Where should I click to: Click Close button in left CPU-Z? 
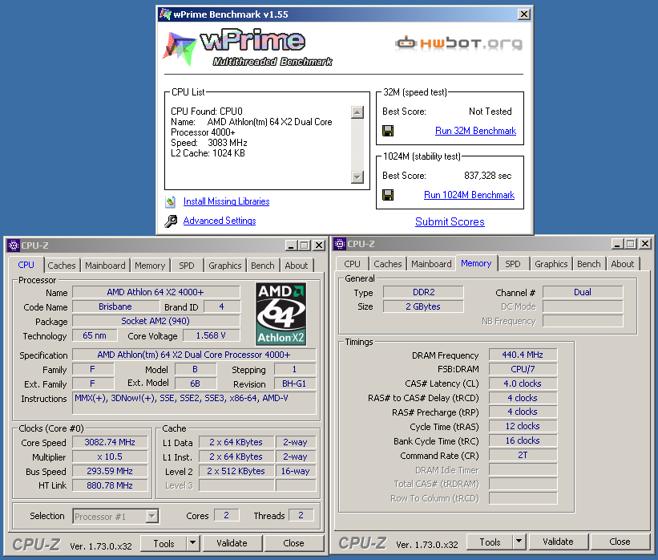click(x=294, y=543)
